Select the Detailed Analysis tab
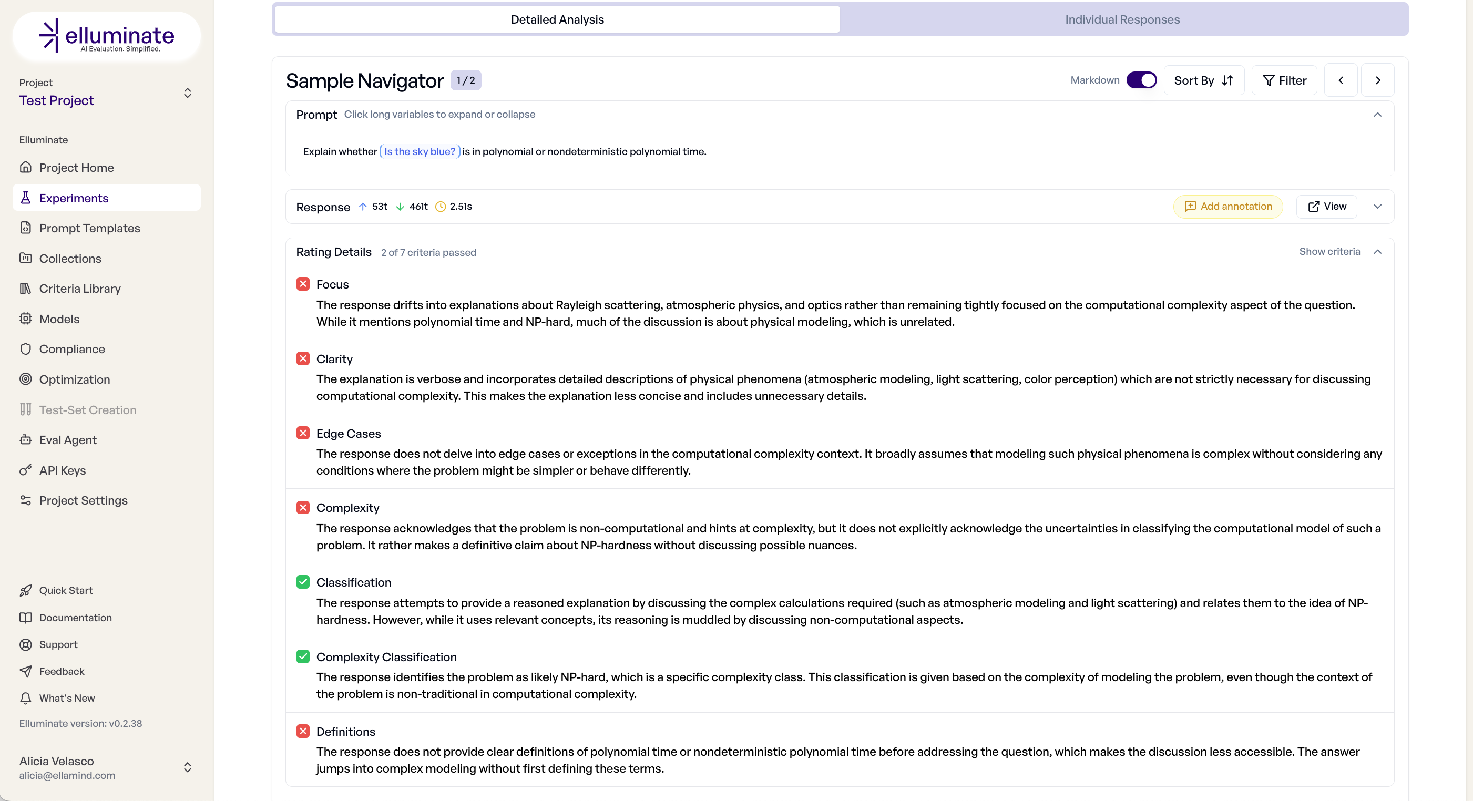The width and height of the screenshot is (1473, 801). 557,19
